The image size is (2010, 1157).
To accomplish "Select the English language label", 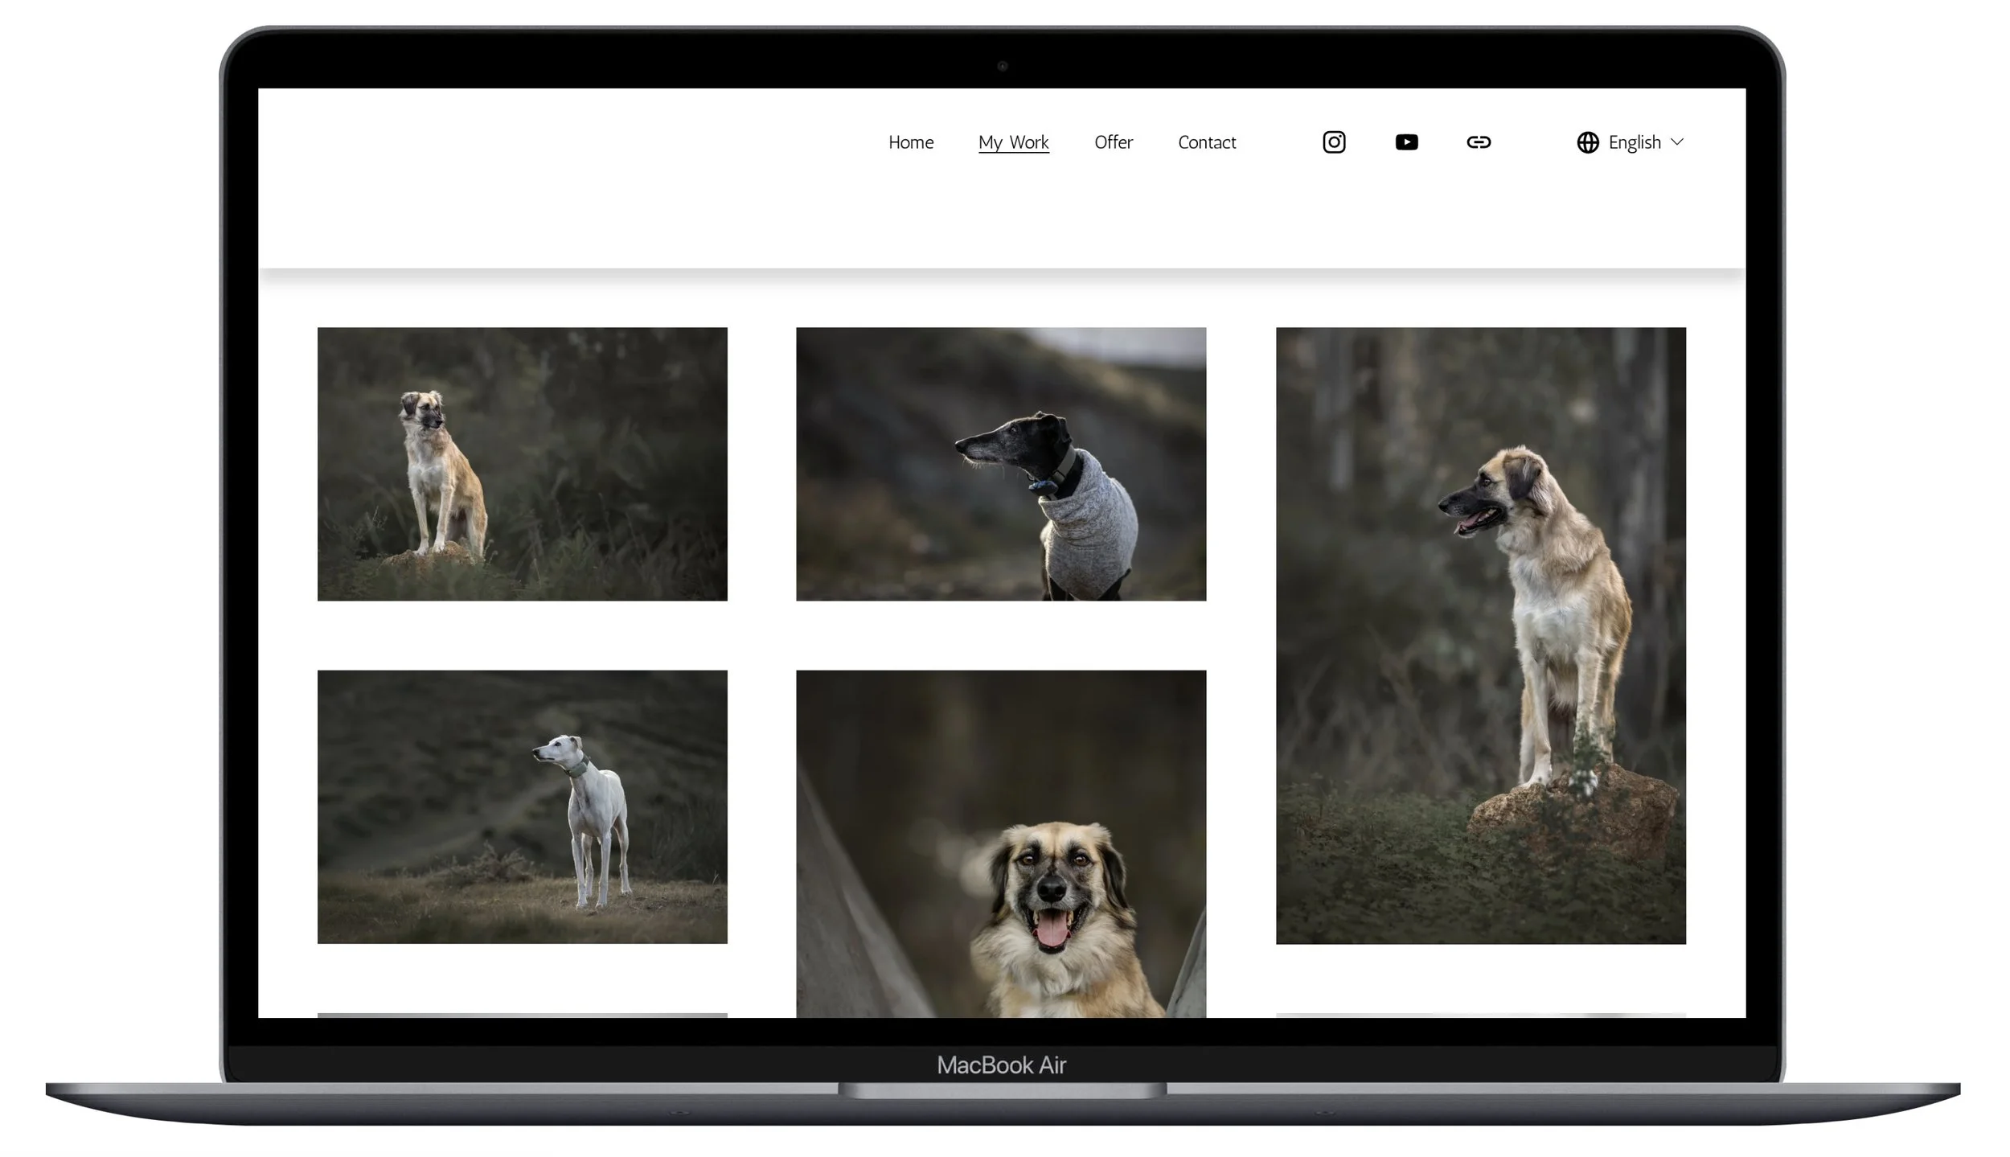I will tap(1634, 142).
